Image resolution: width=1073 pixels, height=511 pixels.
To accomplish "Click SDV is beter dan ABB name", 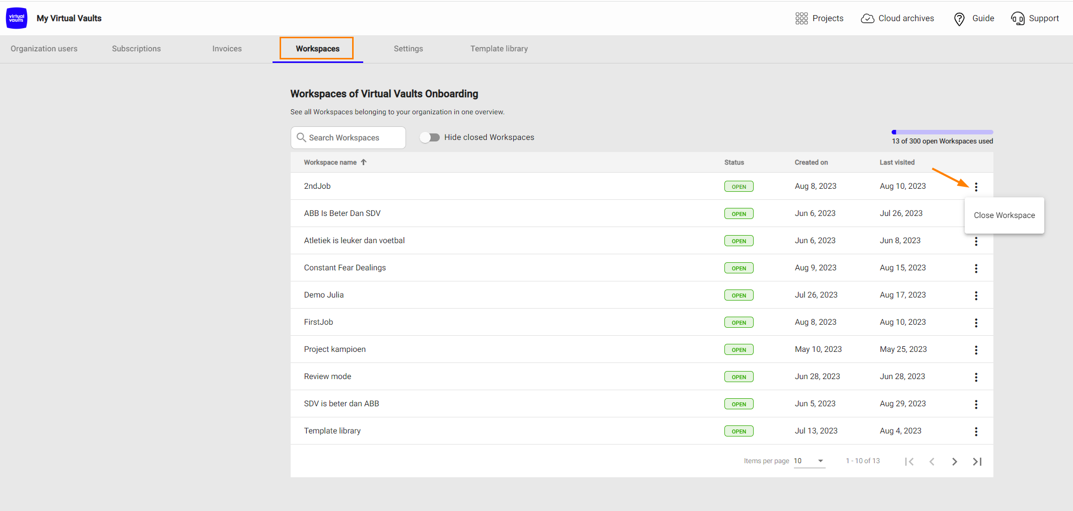I will click(x=342, y=404).
